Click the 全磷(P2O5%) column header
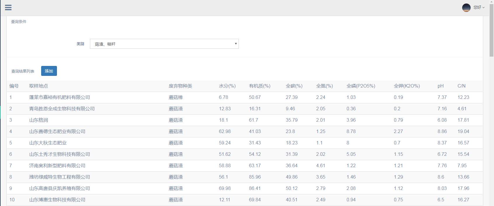 pyautogui.click(x=361, y=86)
